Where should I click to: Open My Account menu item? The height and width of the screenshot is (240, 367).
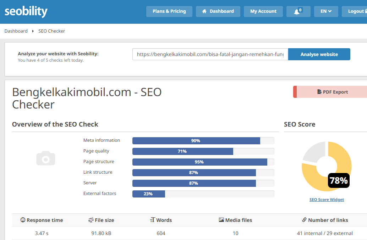(x=263, y=11)
